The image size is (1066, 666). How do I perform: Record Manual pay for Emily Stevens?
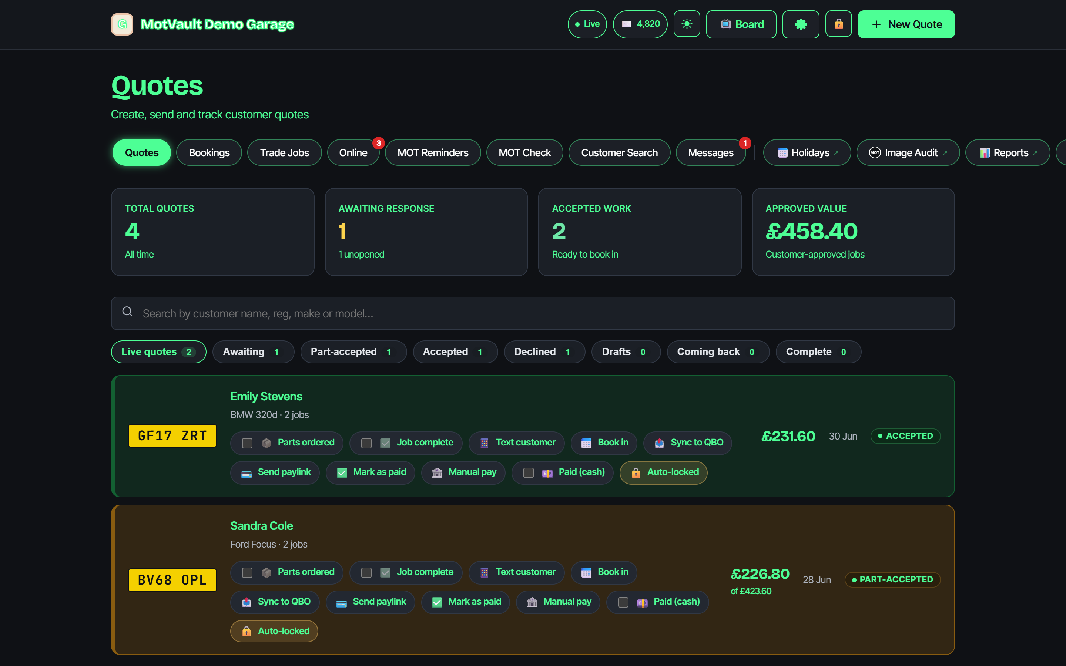463,472
